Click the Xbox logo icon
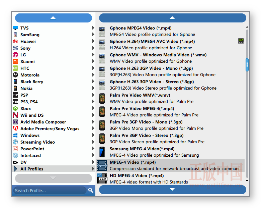Image resolution: width=261 pixels, height=208 pixels. pyautogui.click(x=15, y=108)
